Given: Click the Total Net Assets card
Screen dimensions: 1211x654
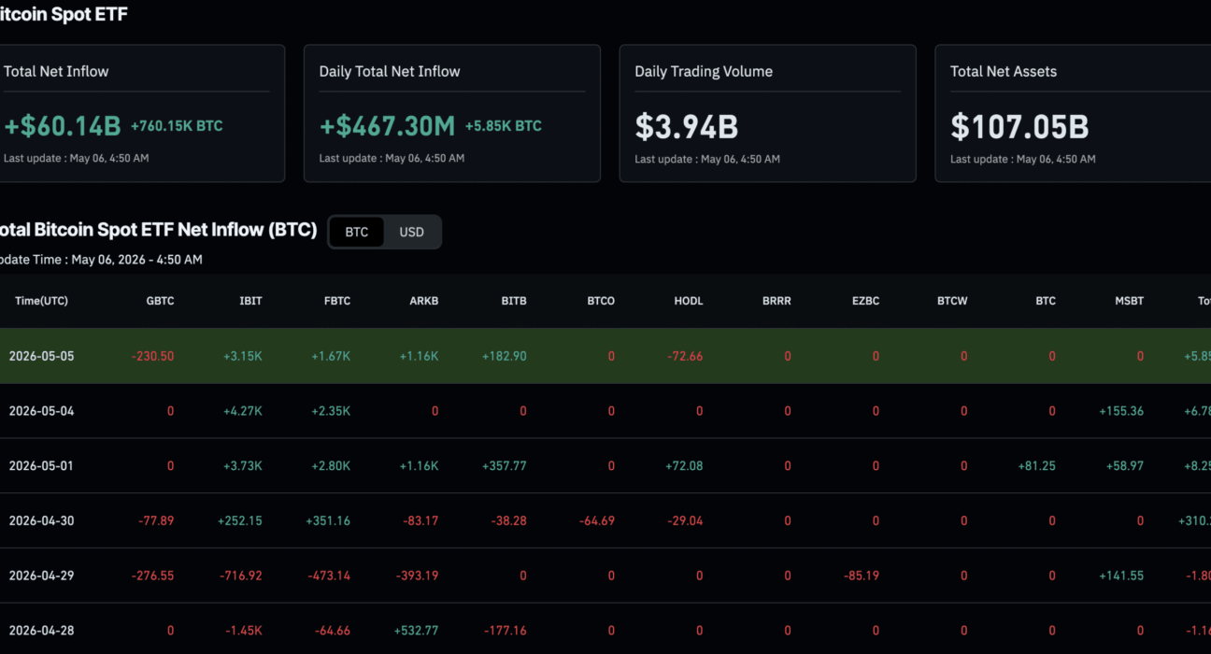Looking at the screenshot, I should [1073, 113].
